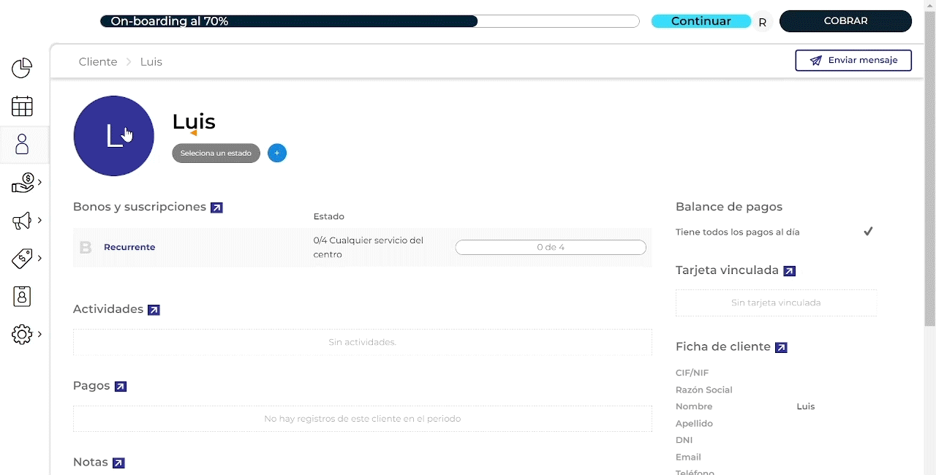Click the Razón Social field label

point(704,389)
